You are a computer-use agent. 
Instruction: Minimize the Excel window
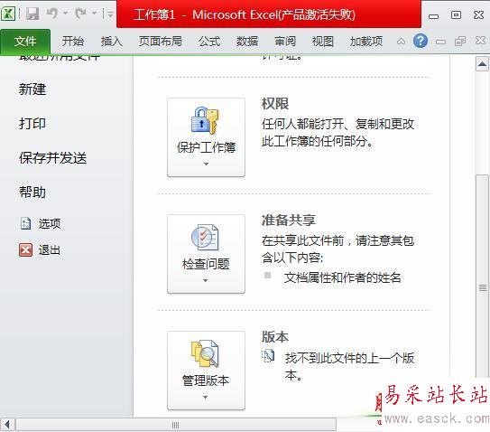click(433, 16)
